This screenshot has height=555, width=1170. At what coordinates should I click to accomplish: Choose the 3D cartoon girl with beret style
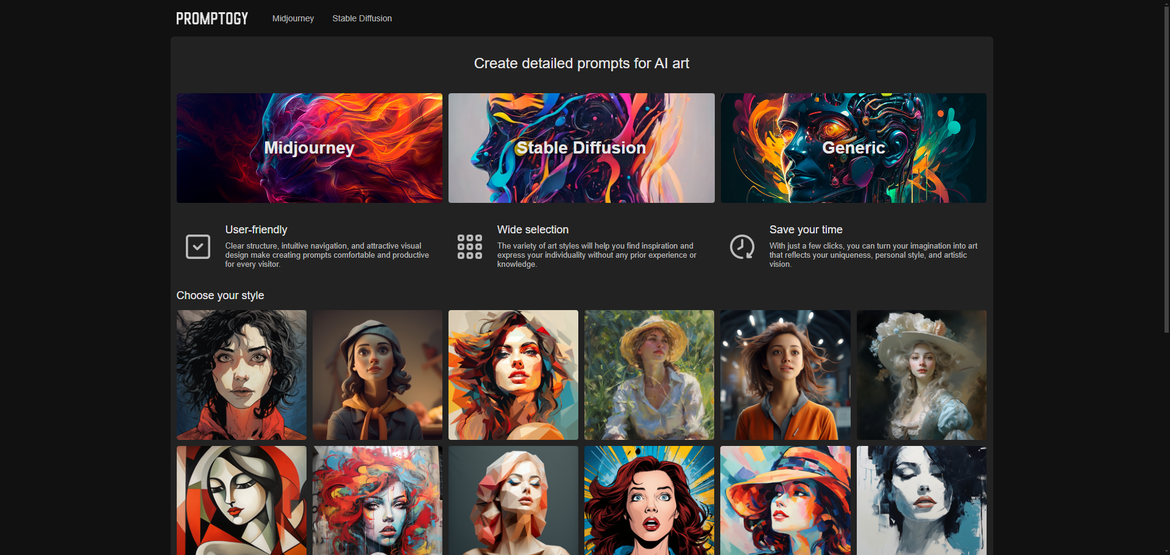(377, 375)
